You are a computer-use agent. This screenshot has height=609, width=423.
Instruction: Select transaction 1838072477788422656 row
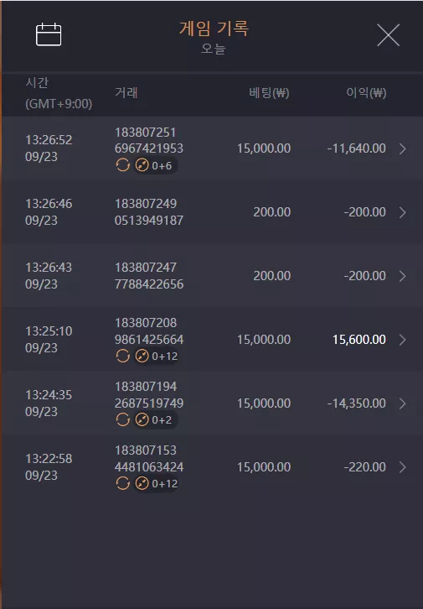point(212,276)
